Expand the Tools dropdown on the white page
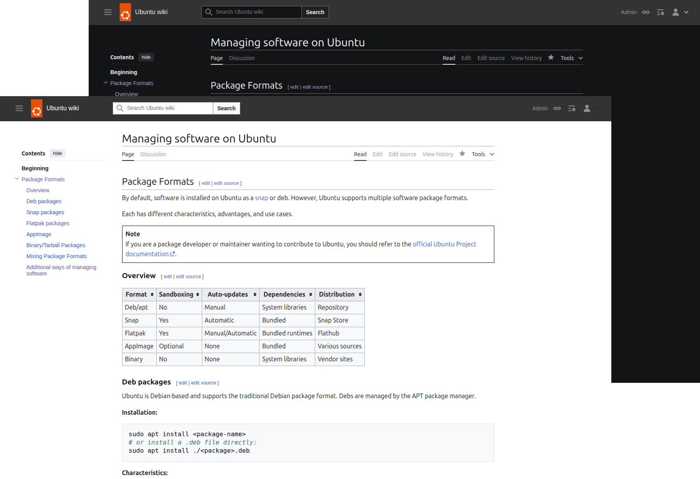 point(483,154)
